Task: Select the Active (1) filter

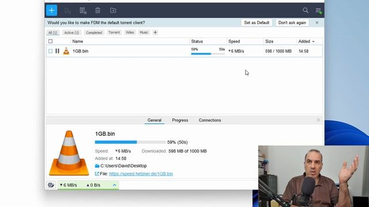Action: 71,33
